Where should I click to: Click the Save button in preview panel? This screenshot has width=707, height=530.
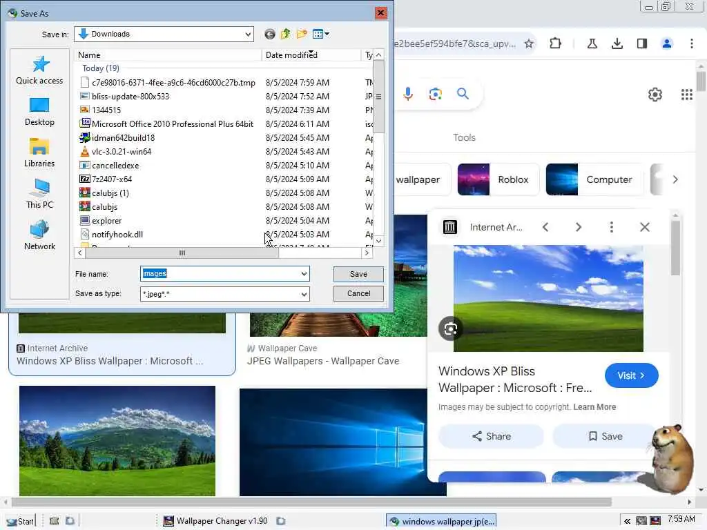[605, 436]
